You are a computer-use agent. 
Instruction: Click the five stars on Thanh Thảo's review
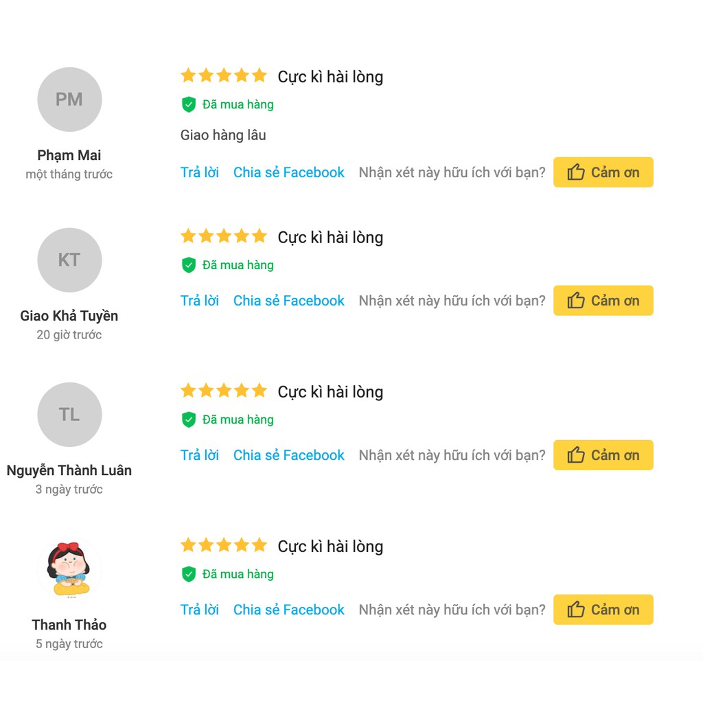(x=224, y=546)
